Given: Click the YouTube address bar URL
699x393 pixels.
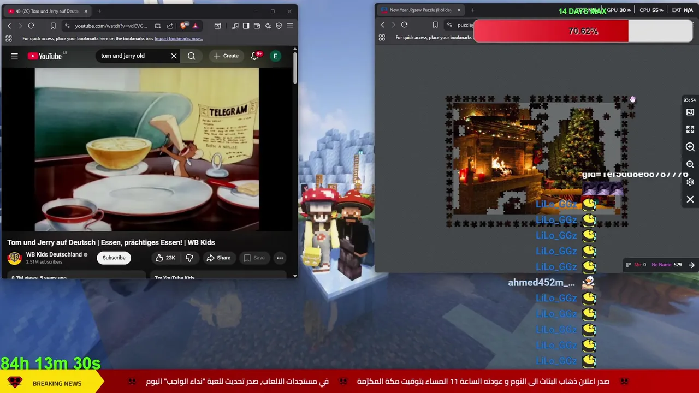Looking at the screenshot, I should point(111,26).
